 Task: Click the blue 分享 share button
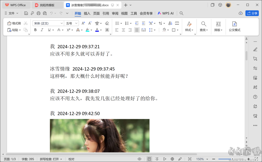click(x=252, y=13)
